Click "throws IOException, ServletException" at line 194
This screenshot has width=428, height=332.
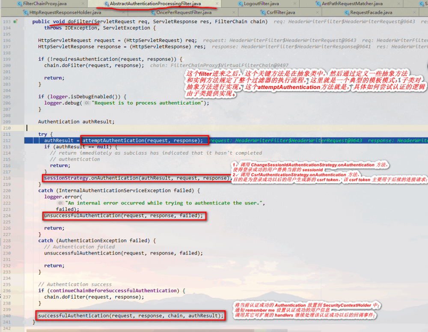click(97, 28)
